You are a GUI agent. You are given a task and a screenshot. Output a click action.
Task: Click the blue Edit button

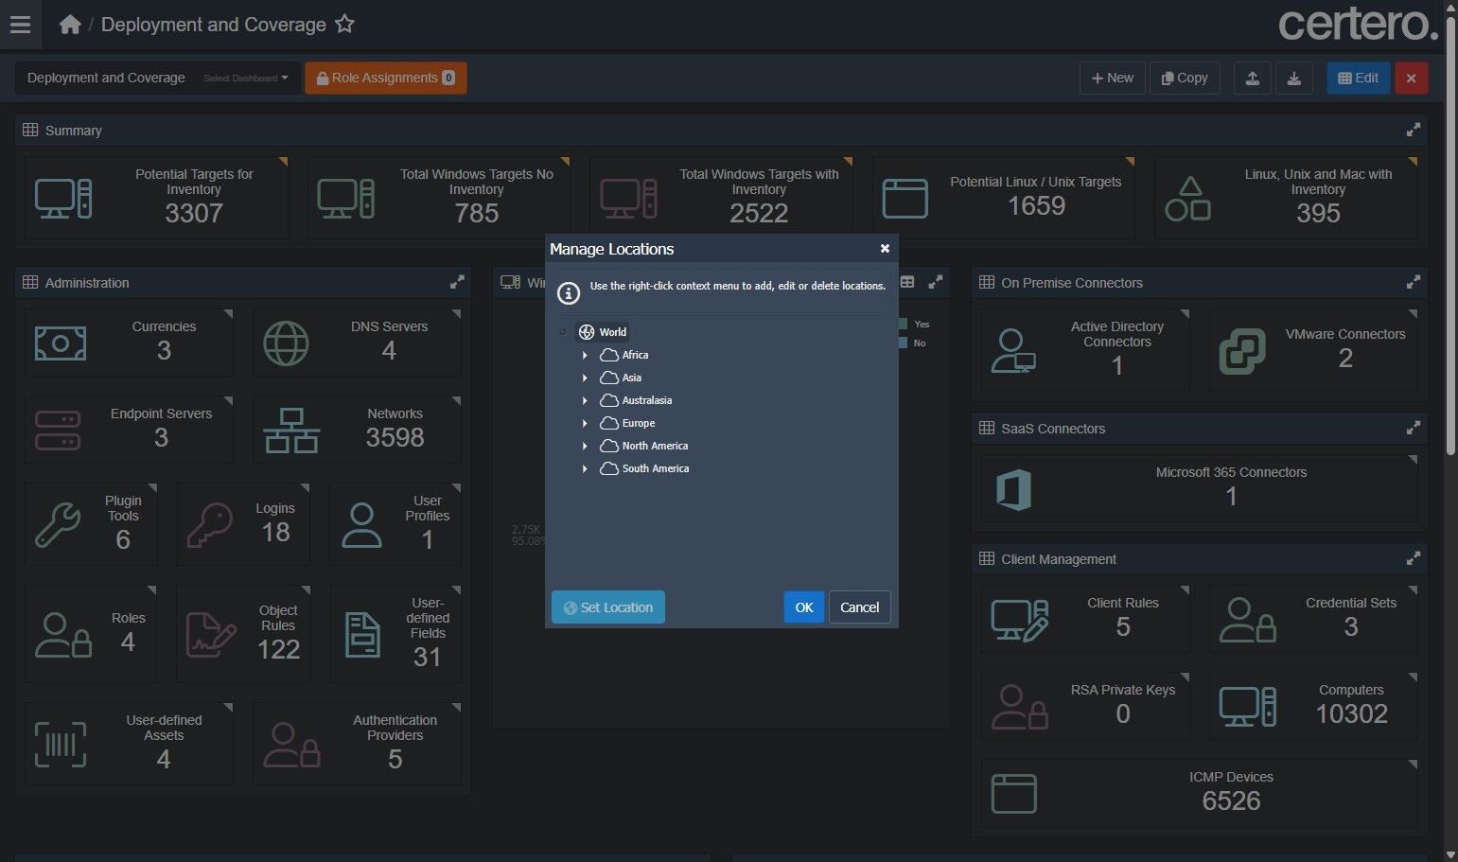1358,79
